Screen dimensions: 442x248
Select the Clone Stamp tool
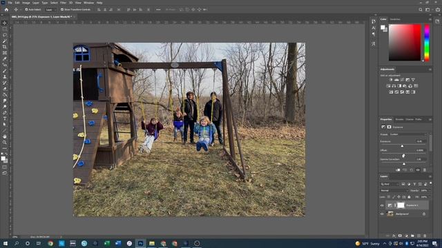pyautogui.click(x=5, y=76)
